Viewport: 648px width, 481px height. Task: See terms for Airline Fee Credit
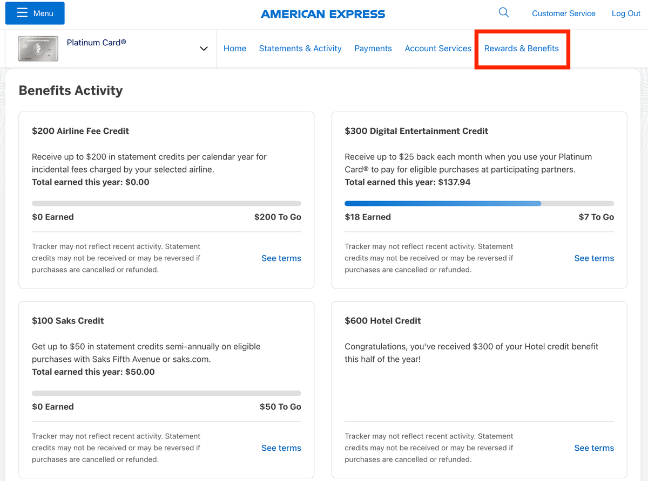[281, 258]
